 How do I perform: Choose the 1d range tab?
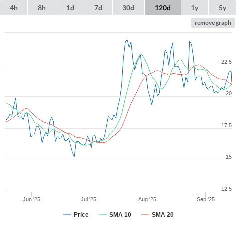(70, 8)
